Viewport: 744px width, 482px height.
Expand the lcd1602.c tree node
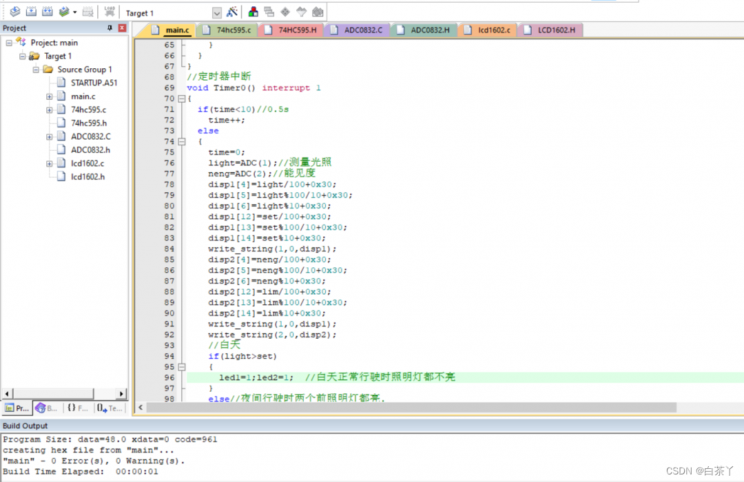pyautogui.click(x=50, y=164)
